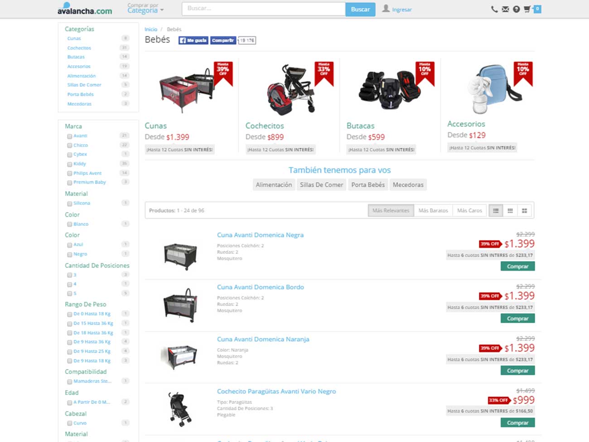The width and height of the screenshot is (589, 442).
Task: Sort by Más Caros
Action: [x=469, y=210]
